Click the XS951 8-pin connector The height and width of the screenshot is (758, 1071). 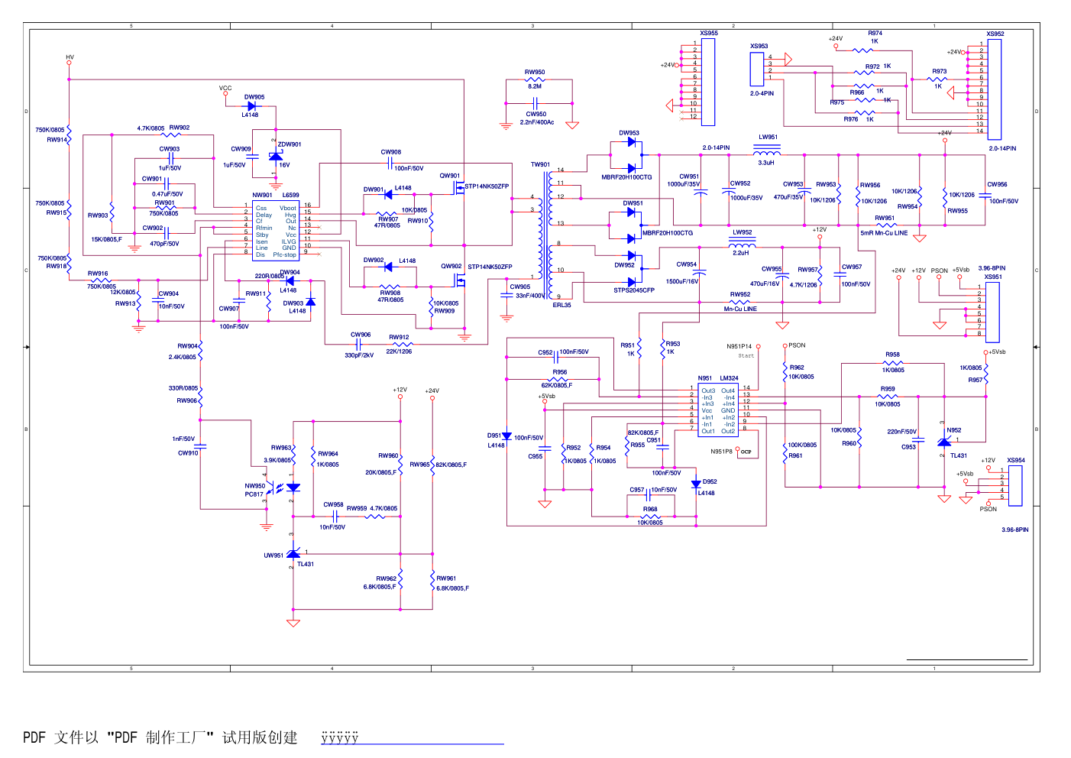(992, 312)
